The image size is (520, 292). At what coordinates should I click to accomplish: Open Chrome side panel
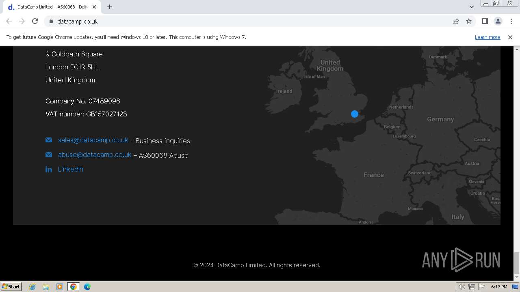pyautogui.click(x=485, y=21)
